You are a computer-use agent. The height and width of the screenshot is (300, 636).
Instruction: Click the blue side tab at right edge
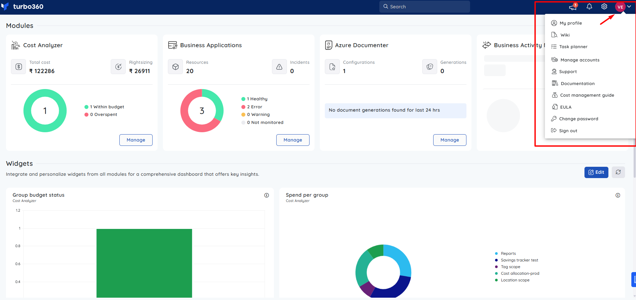(x=634, y=279)
